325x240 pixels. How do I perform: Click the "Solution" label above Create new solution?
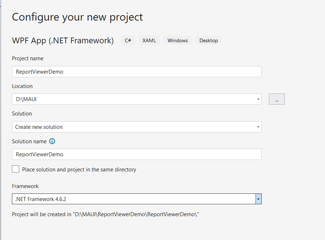(x=22, y=114)
